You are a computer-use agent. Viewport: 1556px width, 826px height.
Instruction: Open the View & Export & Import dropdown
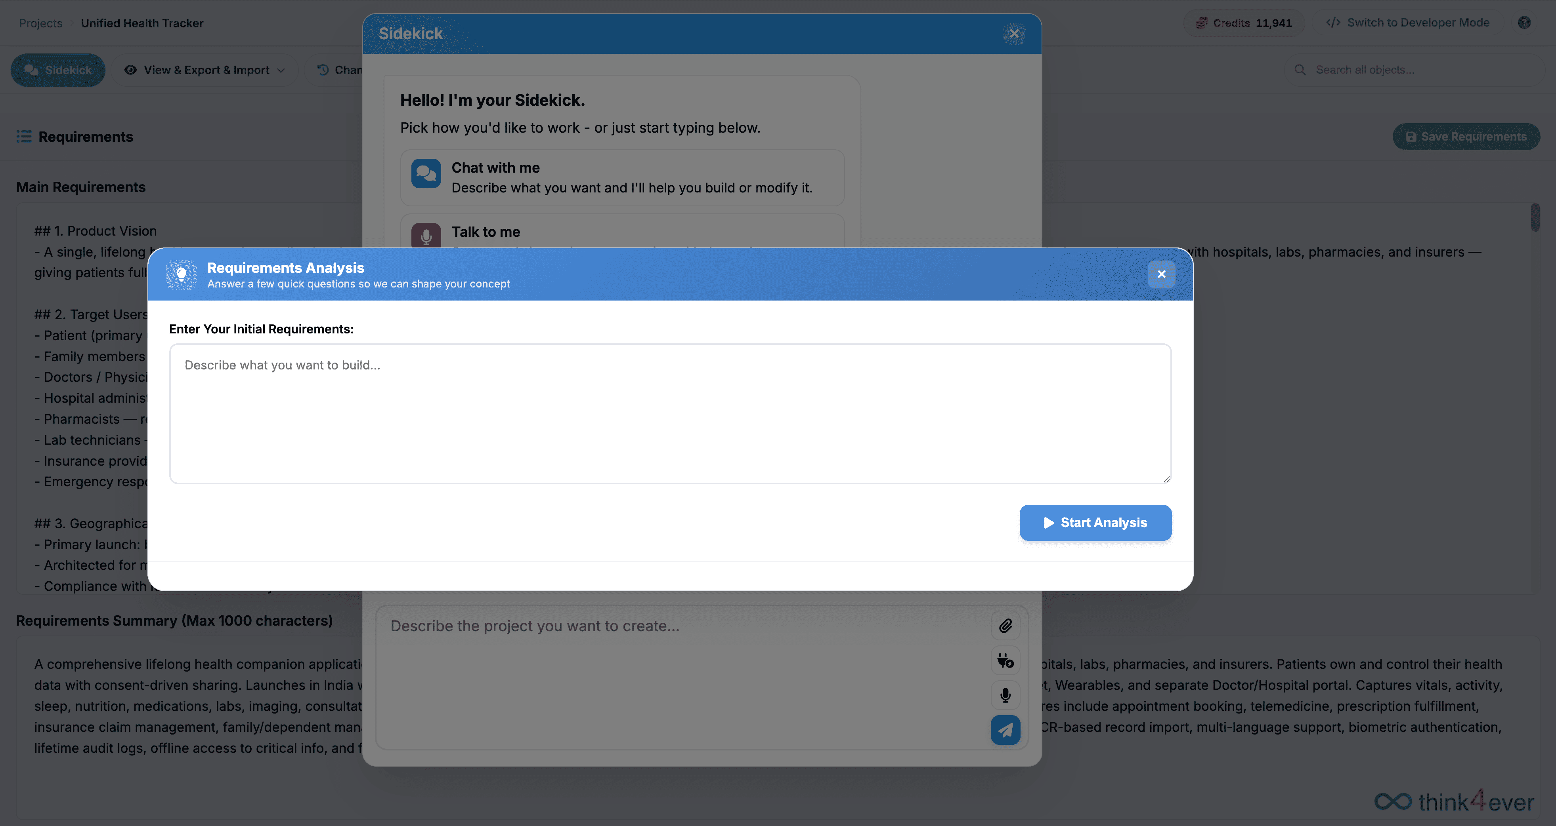point(205,70)
